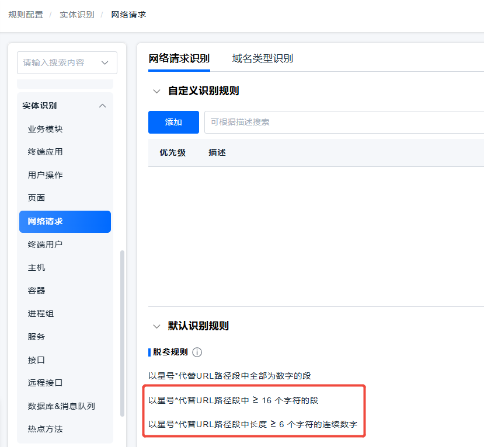Screen dimensions: 484x447
Task: Collapse the 实体识别 sidebar group
Action: point(103,106)
